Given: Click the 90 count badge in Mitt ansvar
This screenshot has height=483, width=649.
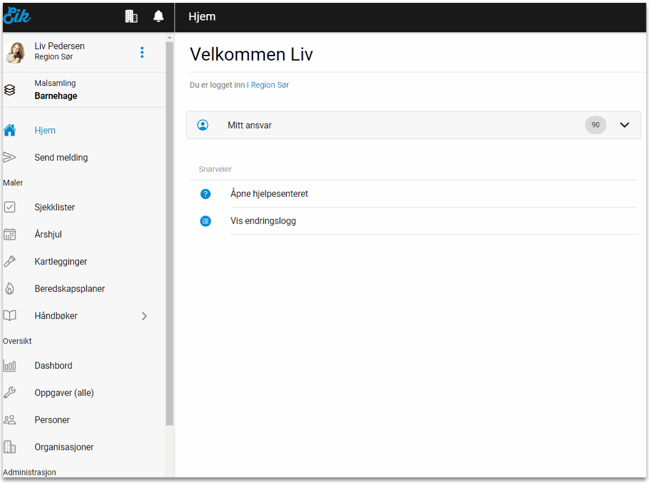Looking at the screenshot, I should [x=595, y=125].
